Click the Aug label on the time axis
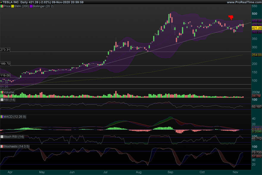The image size is (262, 175). [139, 172]
